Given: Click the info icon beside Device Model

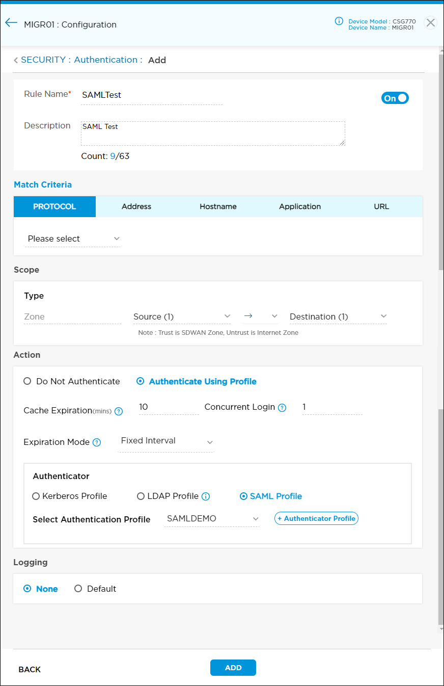Looking at the screenshot, I should click(x=339, y=21).
